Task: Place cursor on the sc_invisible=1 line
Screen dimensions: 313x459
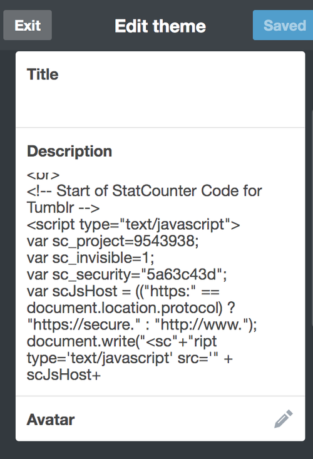Action: (x=90, y=258)
